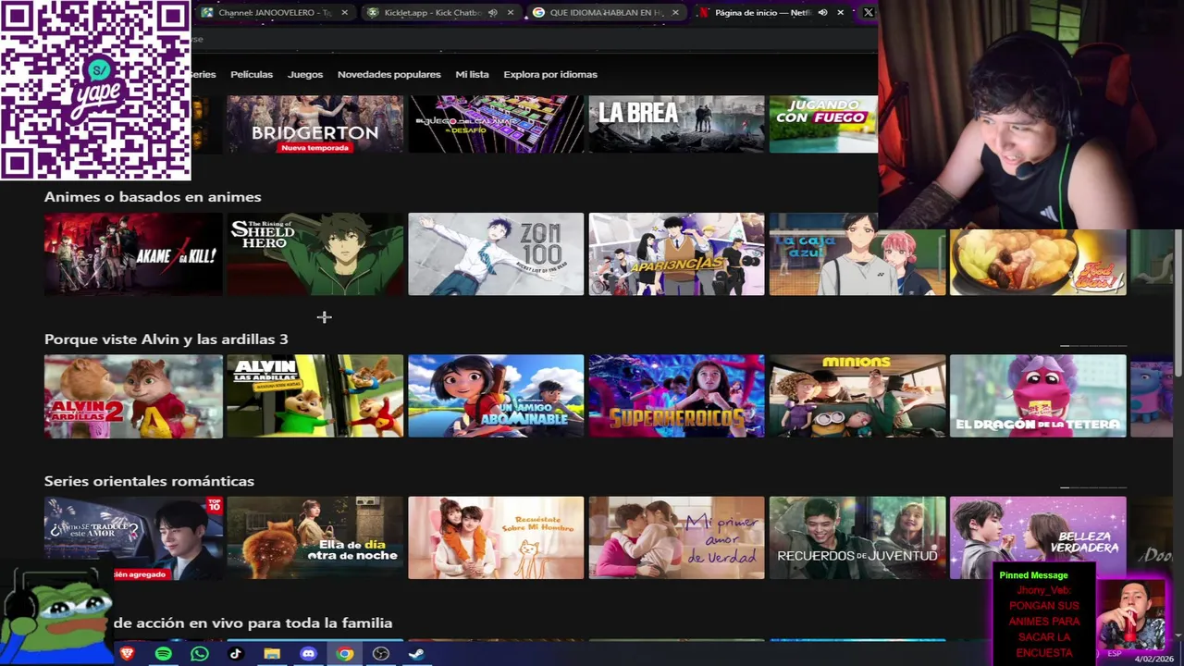Open El Juego del Calamar: El Desafío card
This screenshot has width=1184, height=666.
coord(496,124)
